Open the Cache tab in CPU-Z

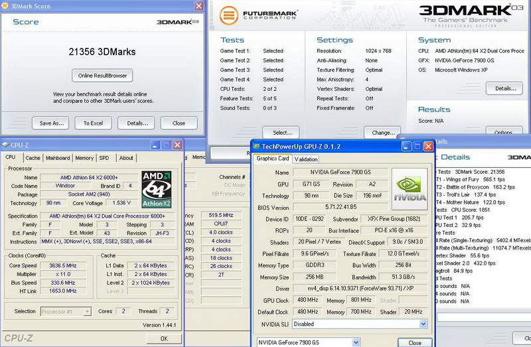click(x=33, y=158)
